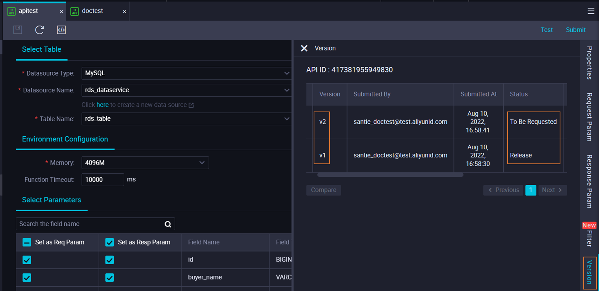Open the Version side tab
This screenshot has height=291, width=599.
pyautogui.click(x=590, y=272)
